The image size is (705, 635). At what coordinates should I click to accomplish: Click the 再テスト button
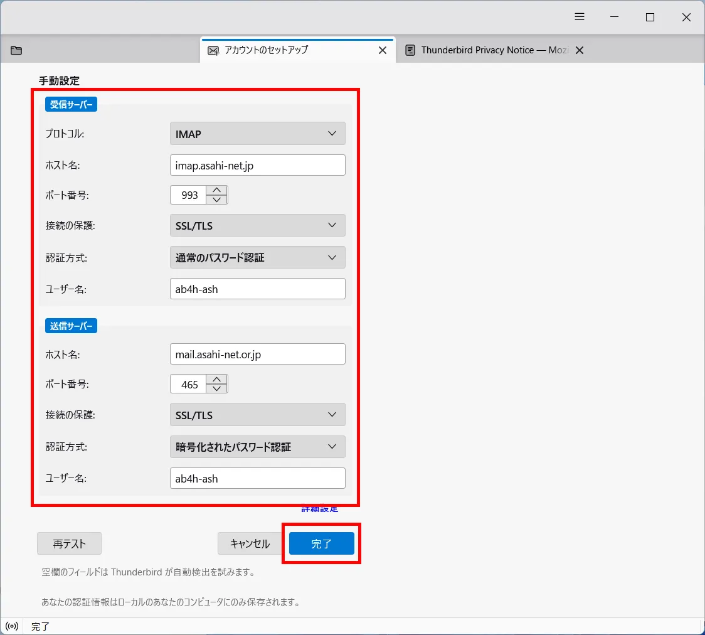(x=69, y=543)
